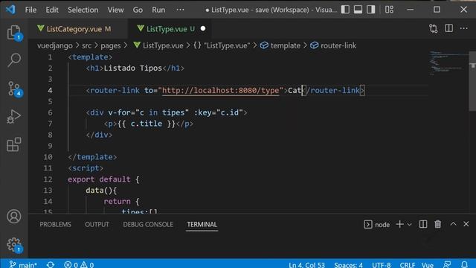The width and height of the screenshot is (476, 268).
Task: Open the Edit menu
Action: pos(52,10)
